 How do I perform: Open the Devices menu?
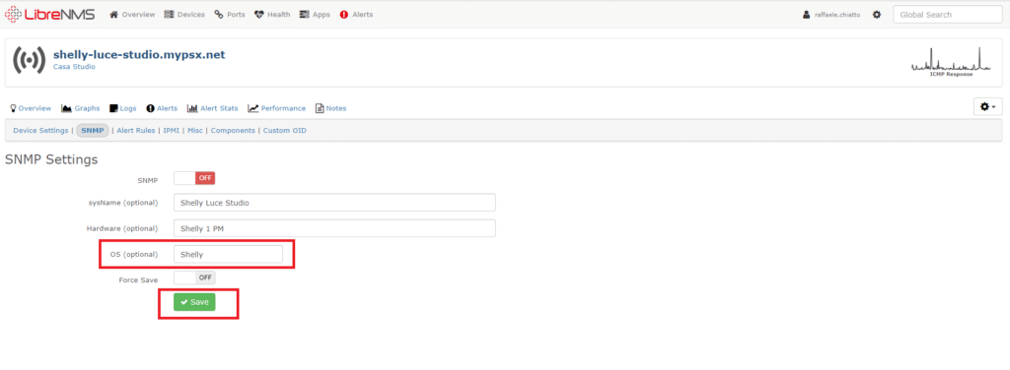(184, 14)
